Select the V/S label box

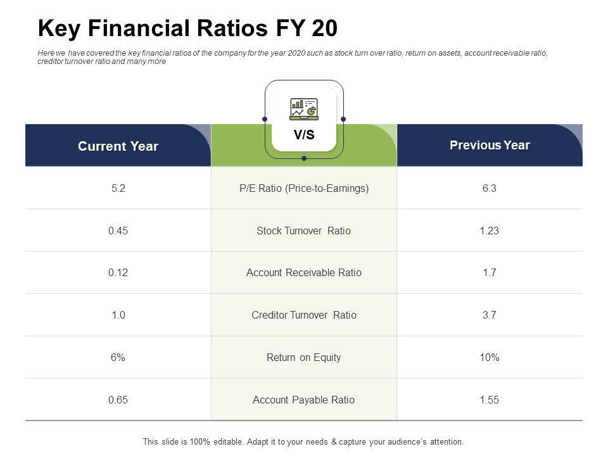(x=304, y=135)
